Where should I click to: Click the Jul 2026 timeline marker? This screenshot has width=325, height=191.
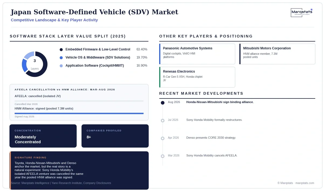pos(162,121)
